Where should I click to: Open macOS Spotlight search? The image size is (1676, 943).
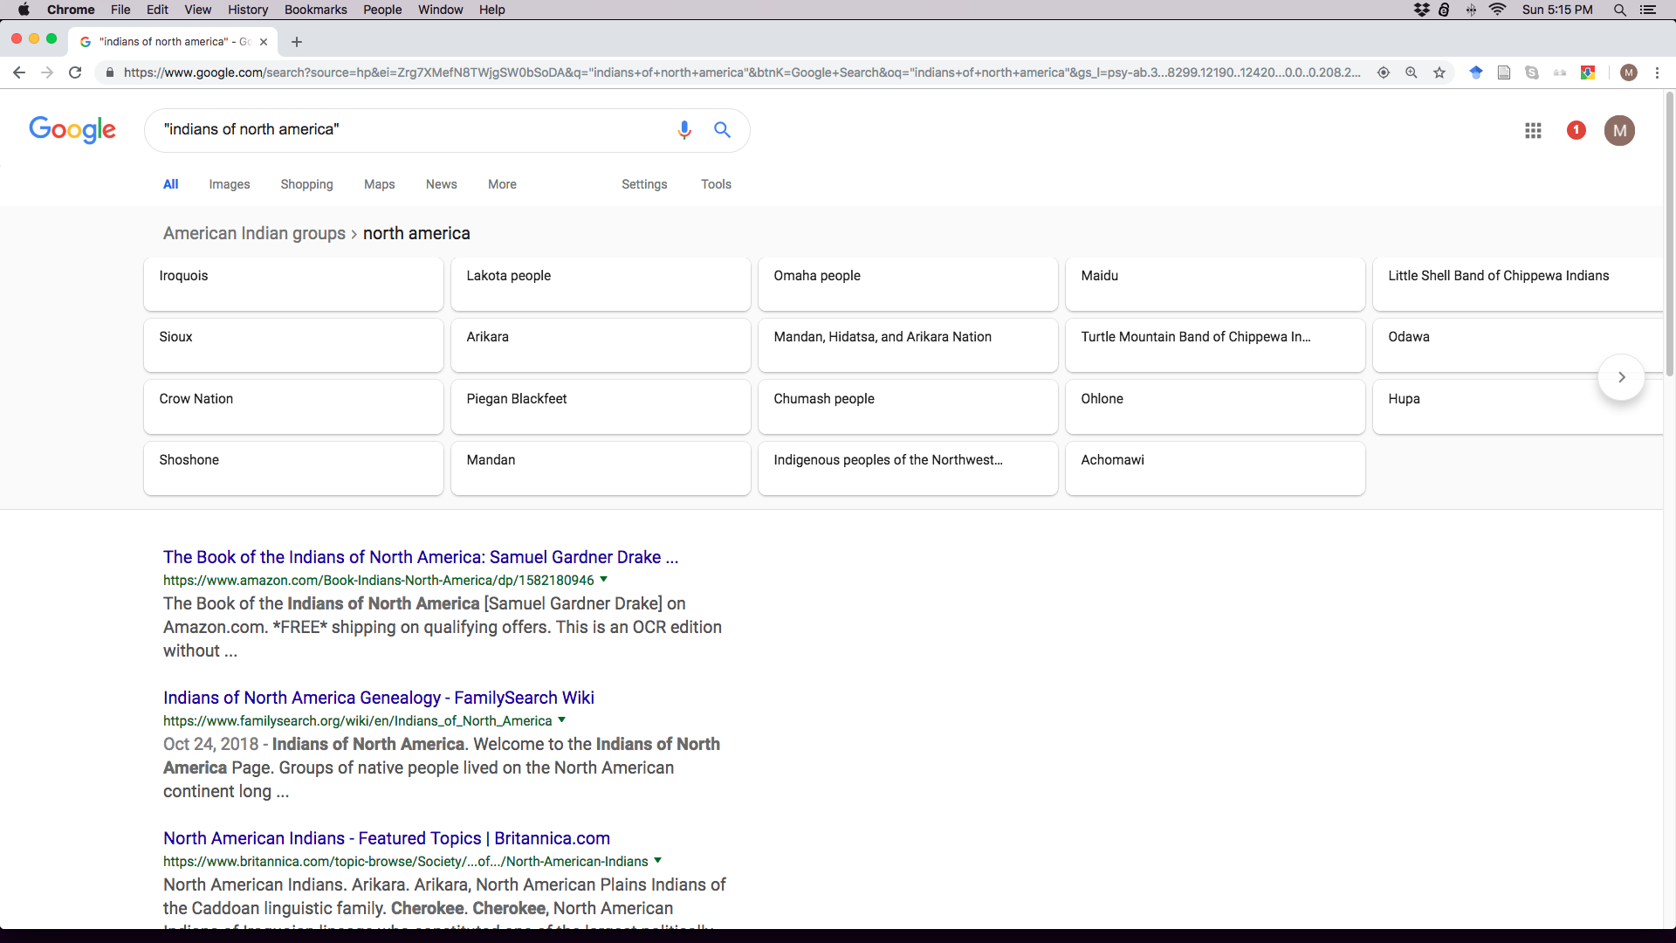(1619, 10)
